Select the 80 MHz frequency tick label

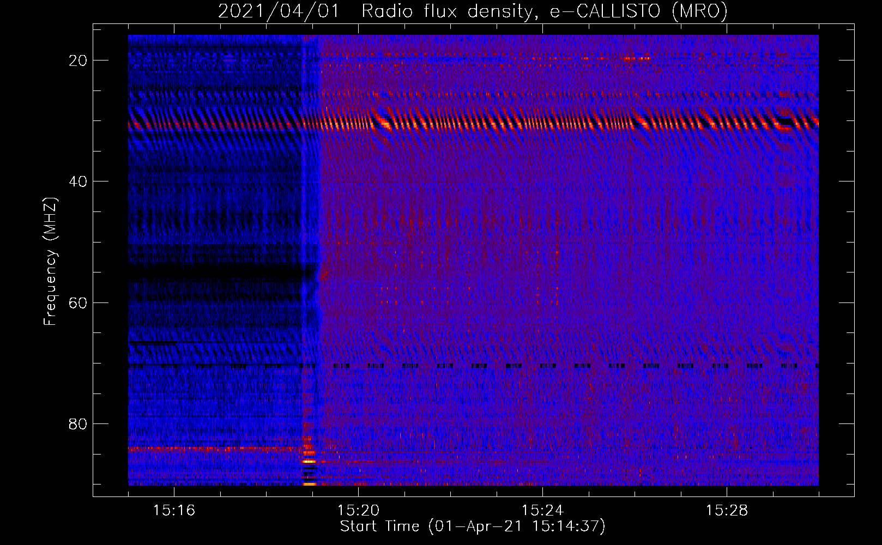click(x=78, y=423)
